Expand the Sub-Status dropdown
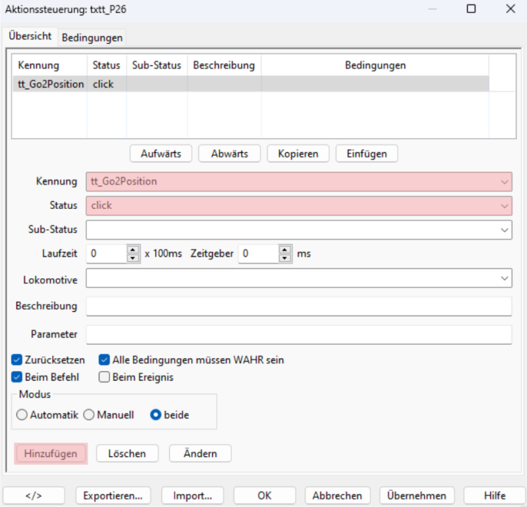The image size is (527, 507). (505, 230)
